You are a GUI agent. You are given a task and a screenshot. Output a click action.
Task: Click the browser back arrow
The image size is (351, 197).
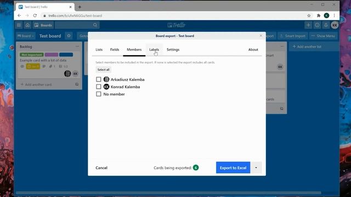[x=19, y=16]
